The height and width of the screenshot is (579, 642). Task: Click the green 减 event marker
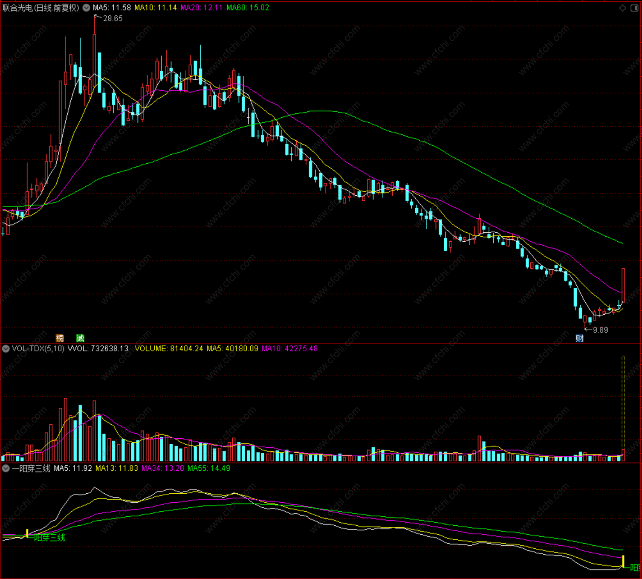point(80,338)
